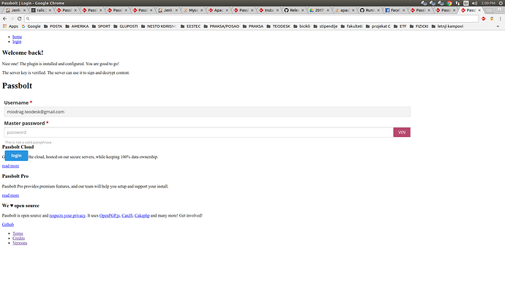Open the respects your privacy link
Screen dimensions: 505x284
point(67,215)
